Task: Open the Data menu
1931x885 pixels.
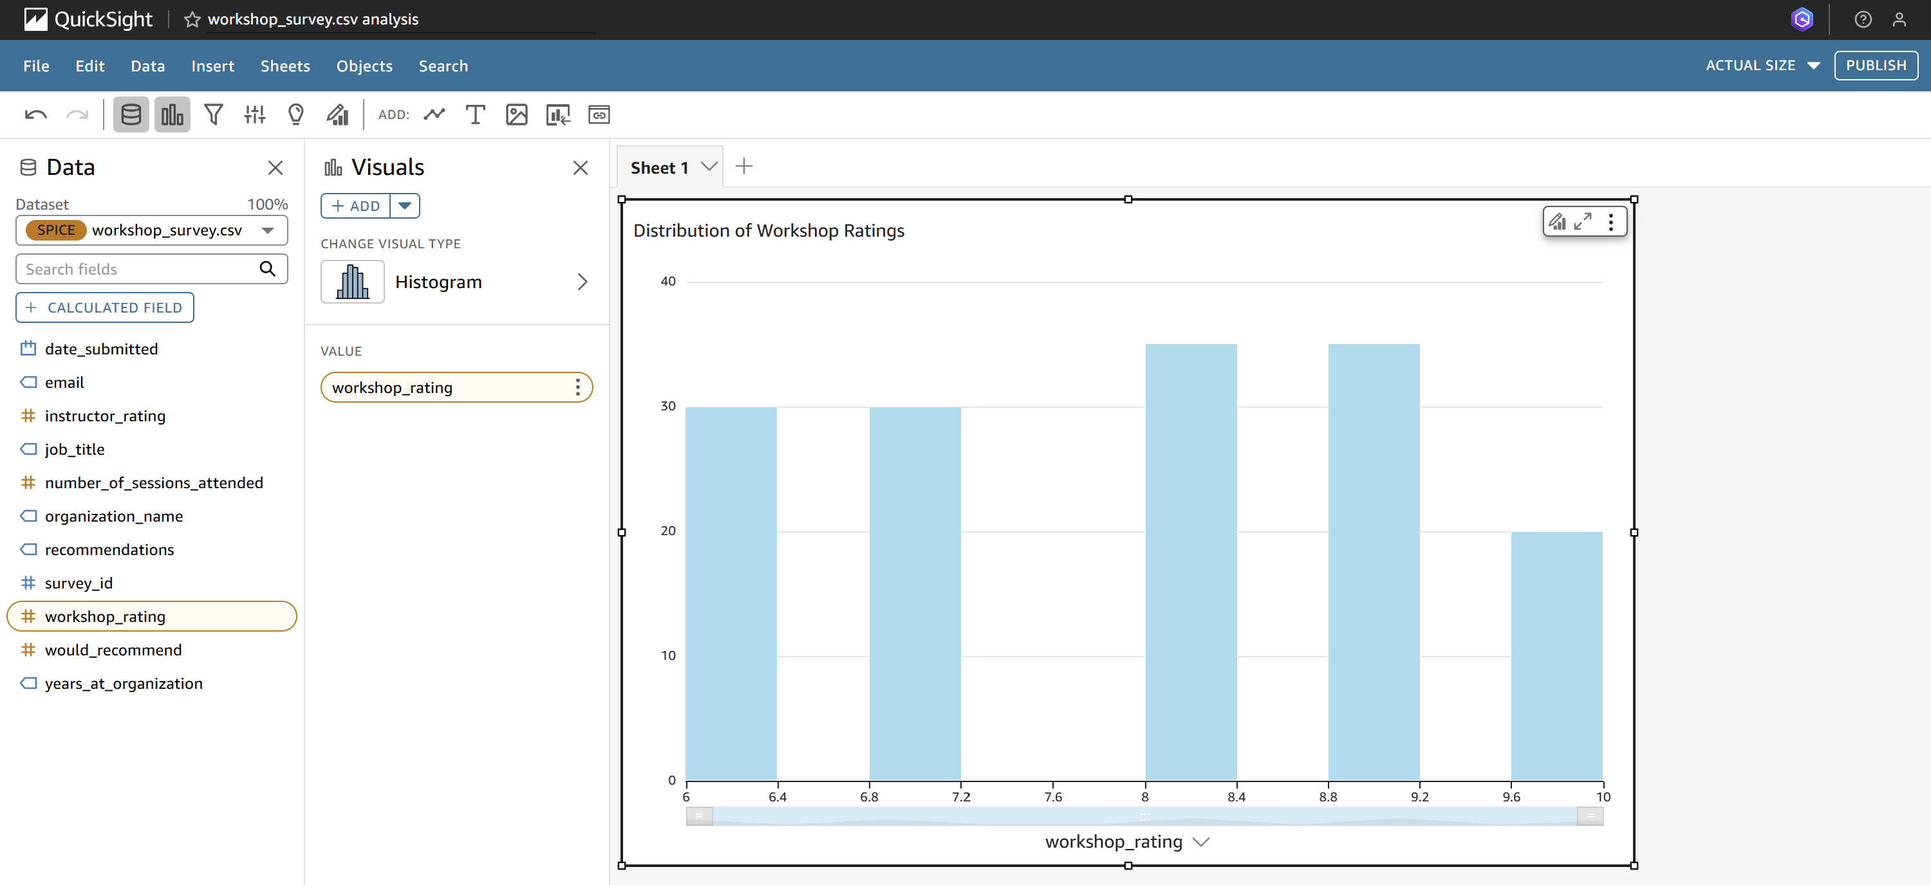Action: (x=147, y=66)
